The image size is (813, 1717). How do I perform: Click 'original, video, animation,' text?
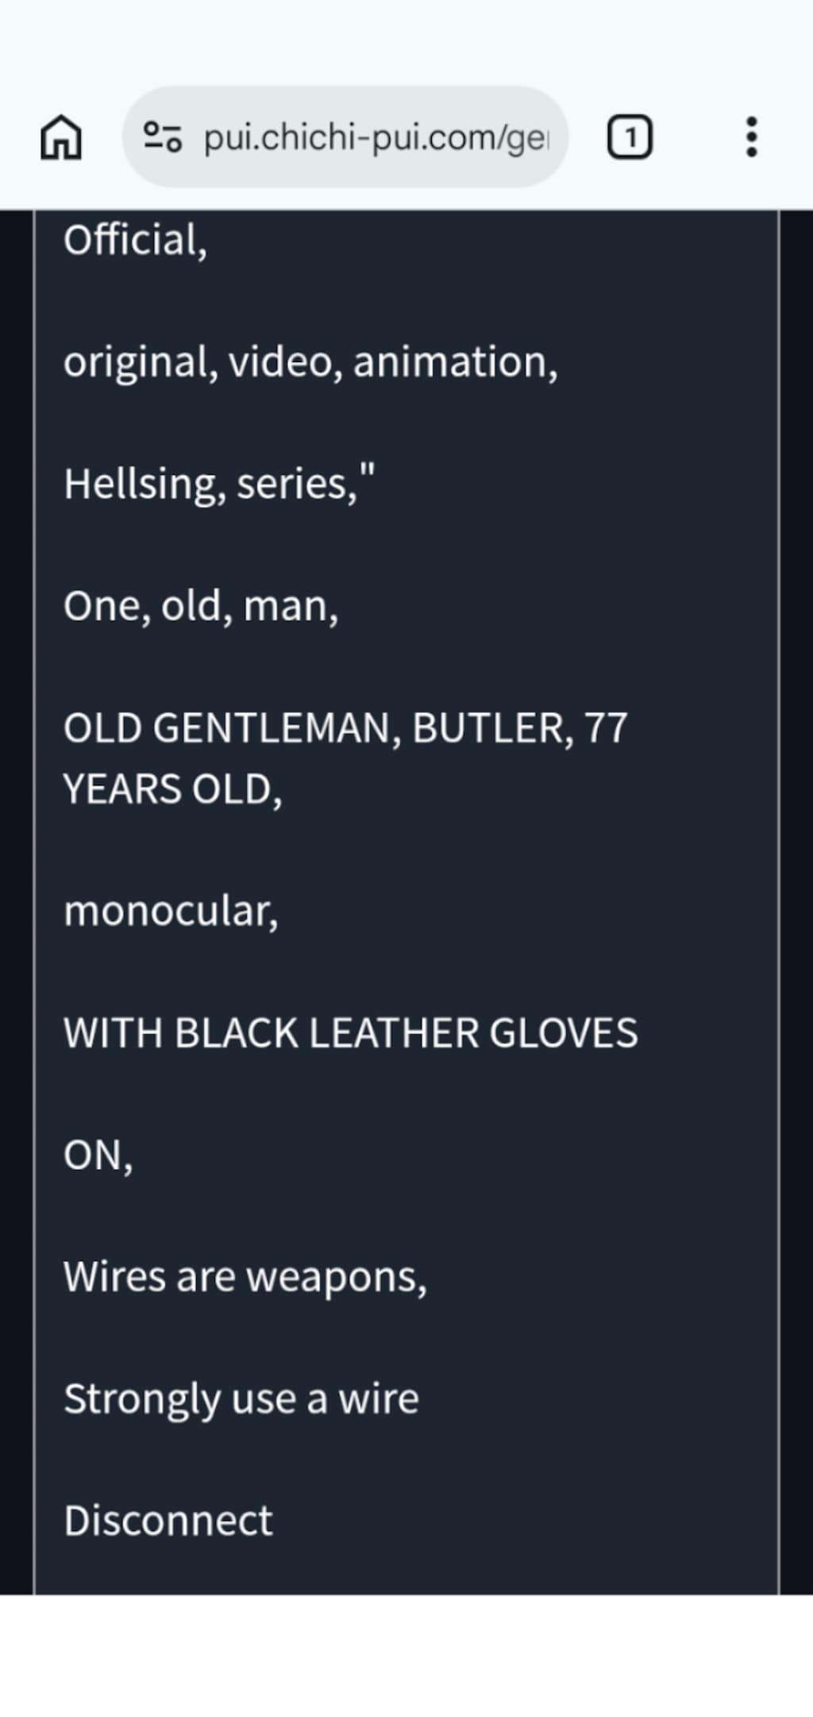(x=310, y=363)
